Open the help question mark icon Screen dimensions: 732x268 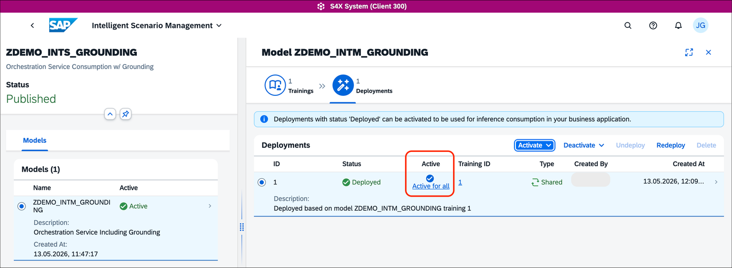point(653,25)
